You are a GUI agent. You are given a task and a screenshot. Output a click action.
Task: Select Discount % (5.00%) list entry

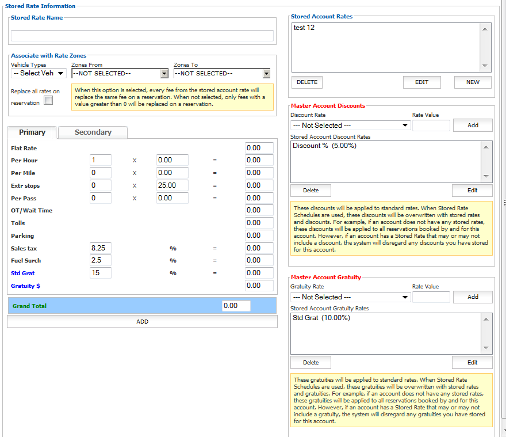[x=324, y=146]
